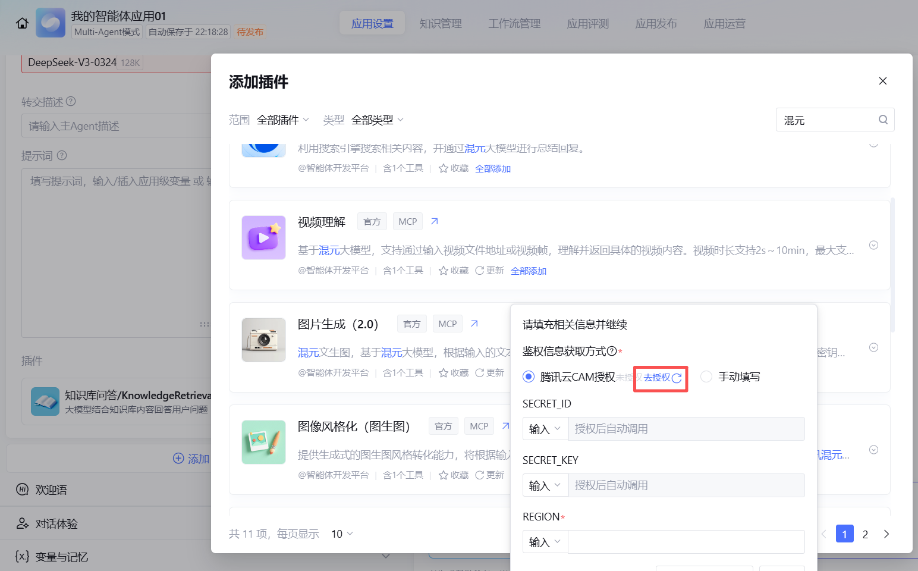Update the 图片生成 (2.0) plugin via 更新
918x571 pixels.
(489, 373)
